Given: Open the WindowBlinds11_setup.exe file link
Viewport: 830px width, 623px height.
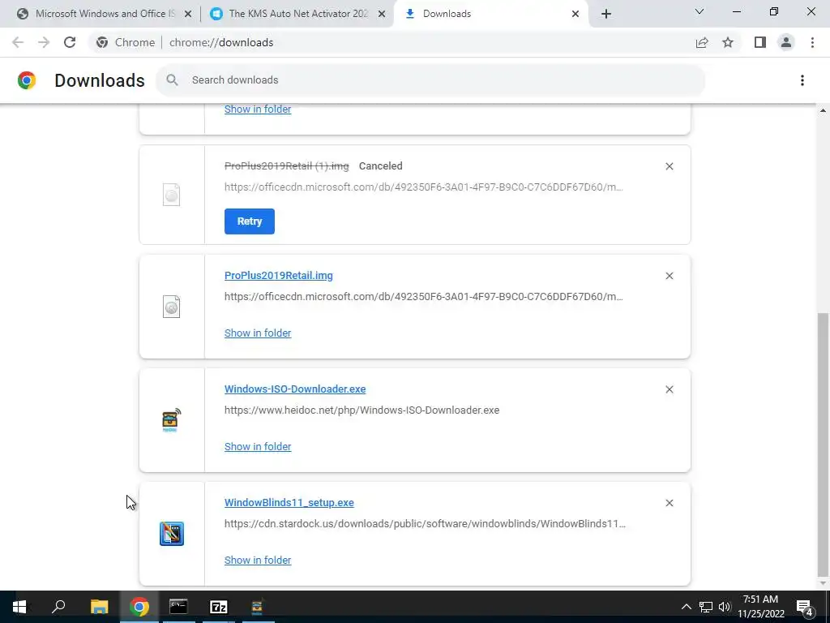Looking at the screenshot, I should 289,502.
